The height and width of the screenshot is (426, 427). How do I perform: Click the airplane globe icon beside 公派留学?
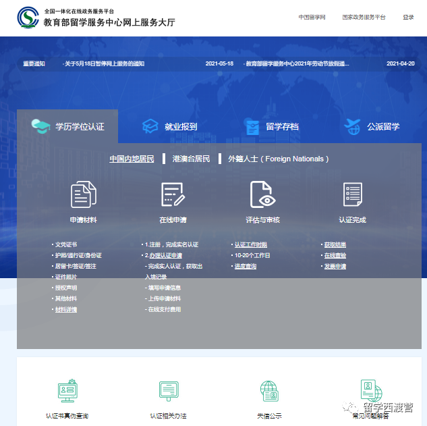pyautogui.click(x=352, y=127)
